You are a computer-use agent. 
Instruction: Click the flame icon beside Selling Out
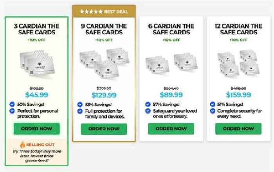click(23, 145)
